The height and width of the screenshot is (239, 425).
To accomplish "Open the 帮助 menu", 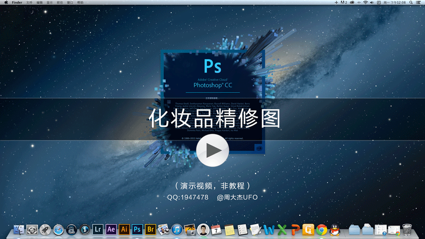I will pos(80,3).
